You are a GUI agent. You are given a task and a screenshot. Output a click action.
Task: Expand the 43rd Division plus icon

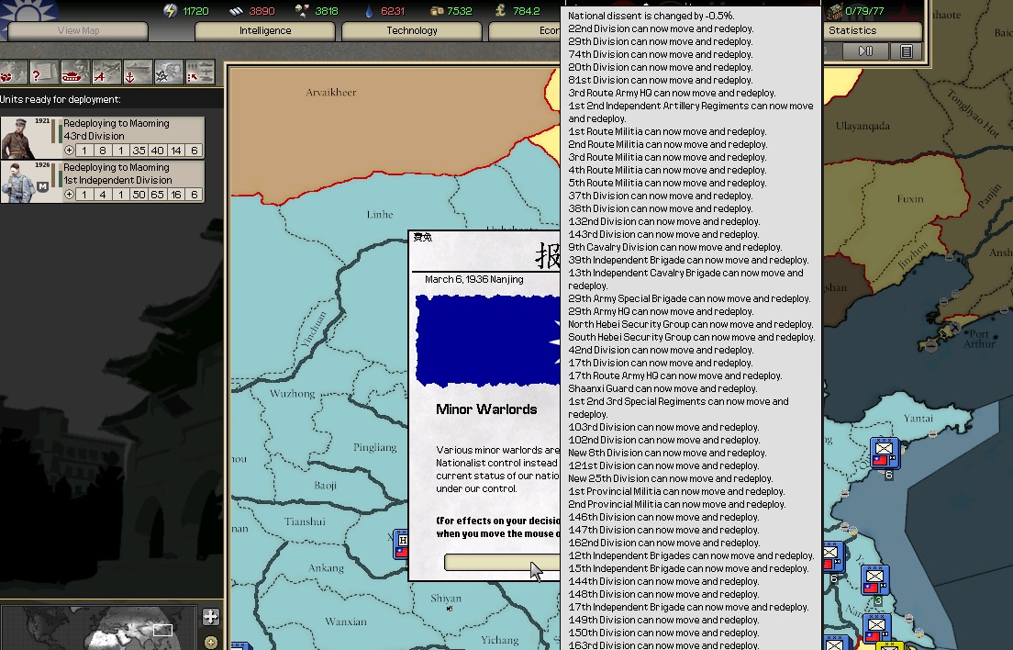[69, 151]
